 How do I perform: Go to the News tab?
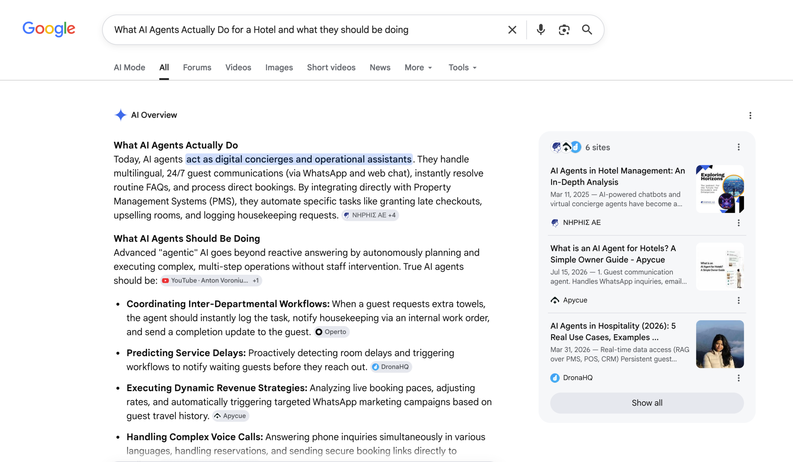380,68
